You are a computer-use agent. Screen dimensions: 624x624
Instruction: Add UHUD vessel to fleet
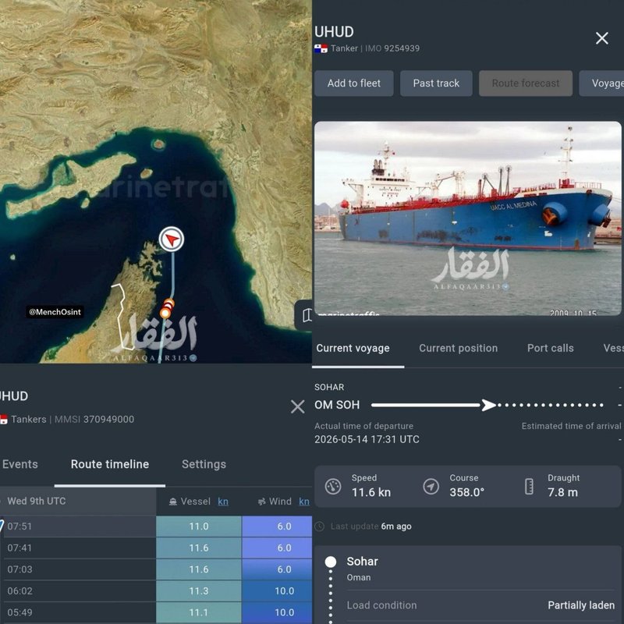tap(354, 83)
